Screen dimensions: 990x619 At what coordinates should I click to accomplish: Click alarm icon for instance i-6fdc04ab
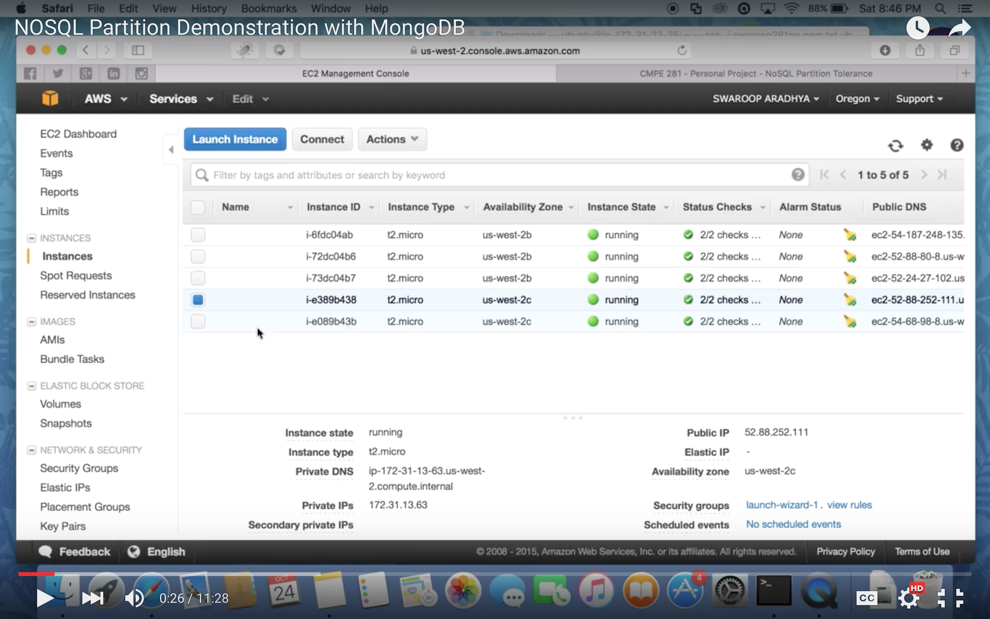850,235
